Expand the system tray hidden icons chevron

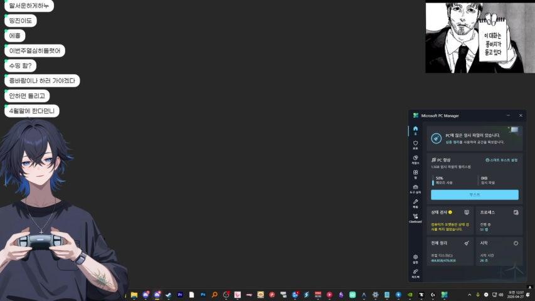pos(470,295)
